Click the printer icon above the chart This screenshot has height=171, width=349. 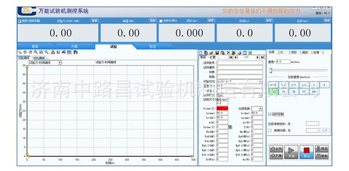coord(53,52)
